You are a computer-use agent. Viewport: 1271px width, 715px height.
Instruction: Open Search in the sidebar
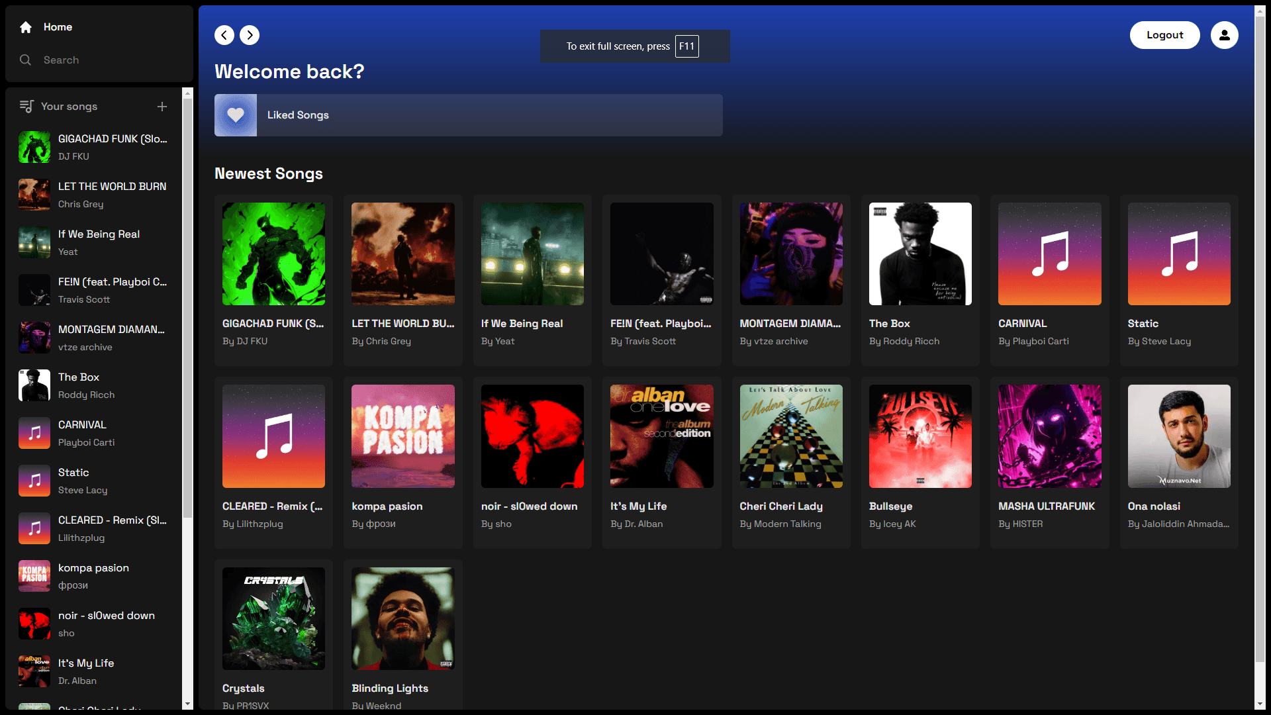click(x=99, y=60)
